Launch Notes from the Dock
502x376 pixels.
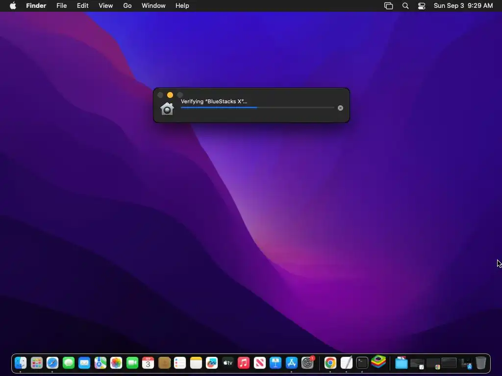coord(196,363)
